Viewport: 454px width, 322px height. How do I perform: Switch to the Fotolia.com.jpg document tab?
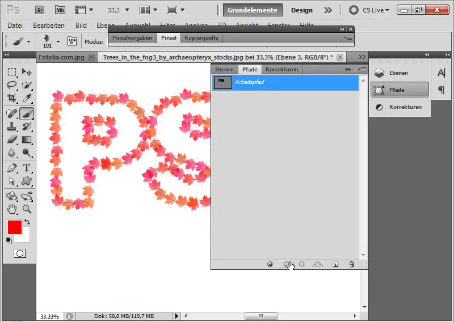[61, 57]
